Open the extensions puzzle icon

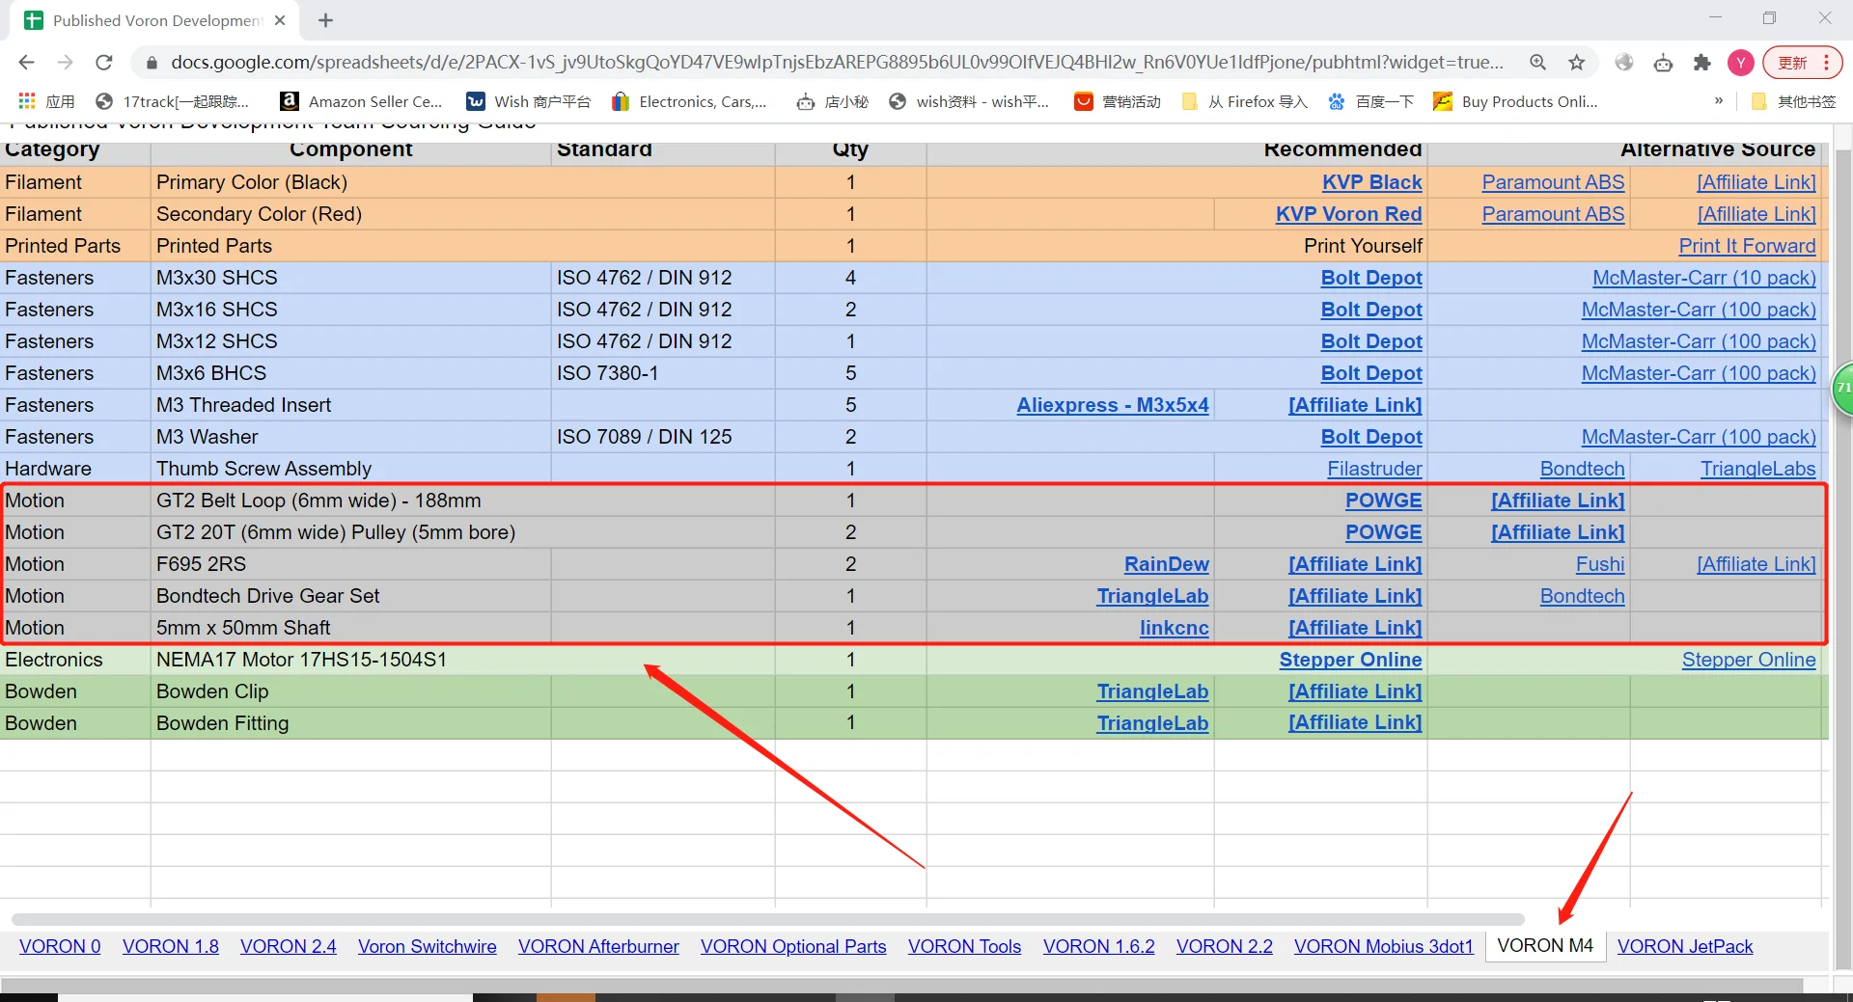click(x=1701, y=63)
